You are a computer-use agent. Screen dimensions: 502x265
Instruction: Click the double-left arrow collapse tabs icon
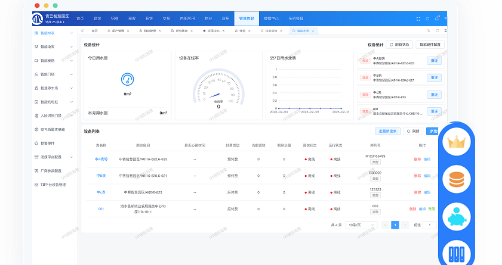click(x=82, y=30)
